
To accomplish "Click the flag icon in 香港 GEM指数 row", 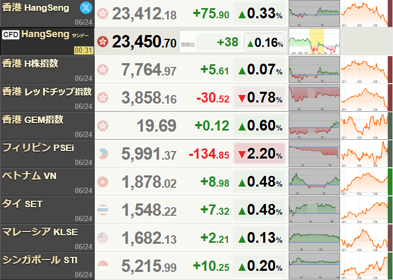I will 103,126.
